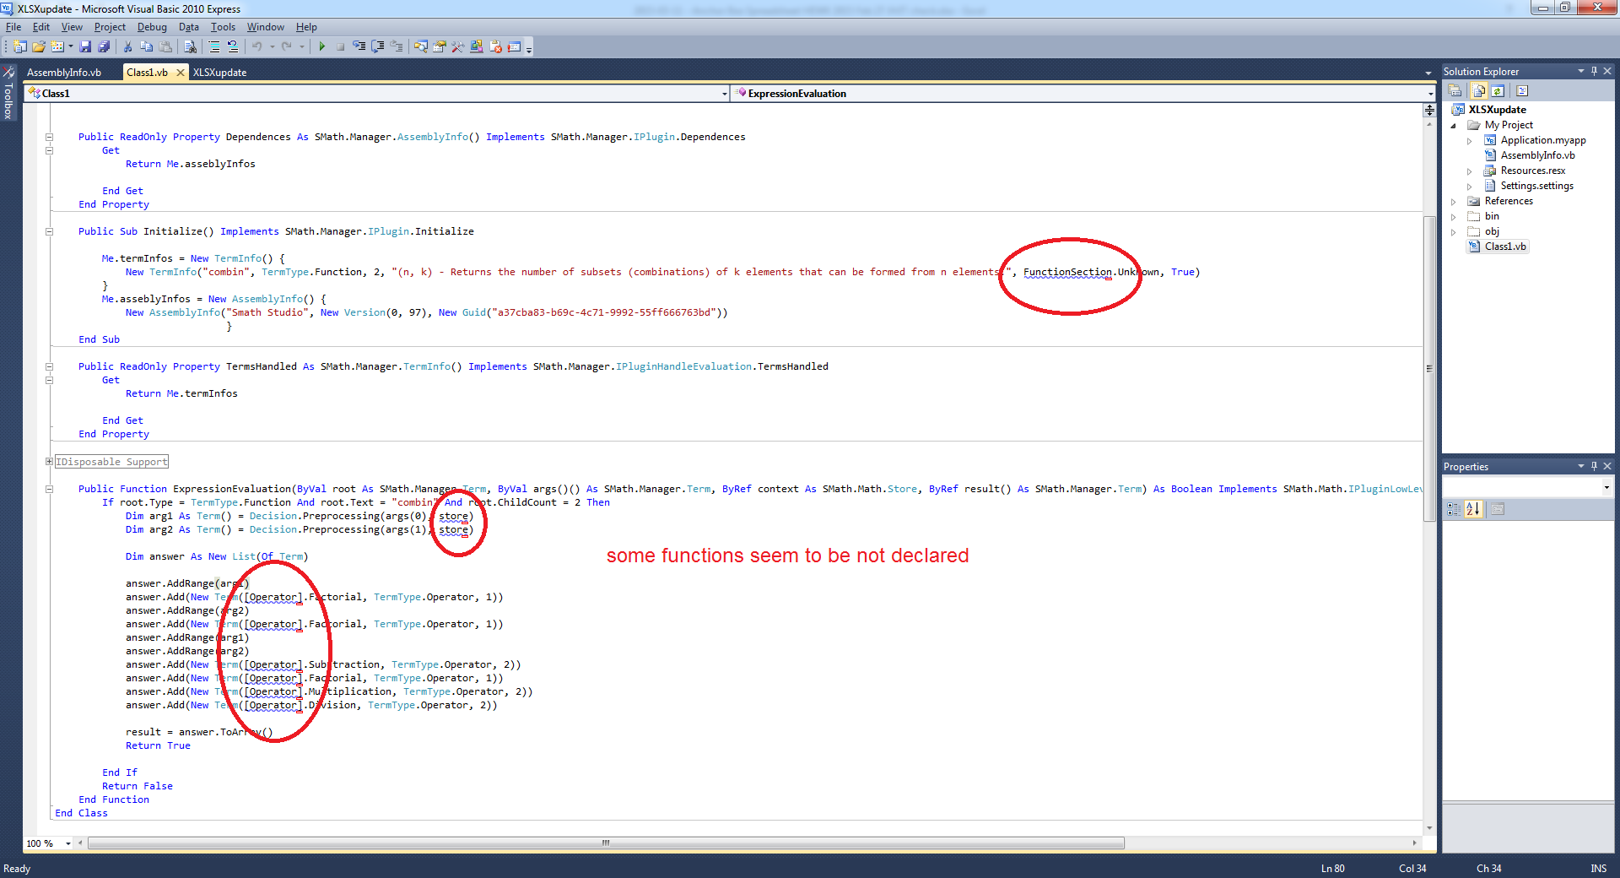
Task: Click the horizontal scrollbar of the code editor
Action: pos(606,843)
